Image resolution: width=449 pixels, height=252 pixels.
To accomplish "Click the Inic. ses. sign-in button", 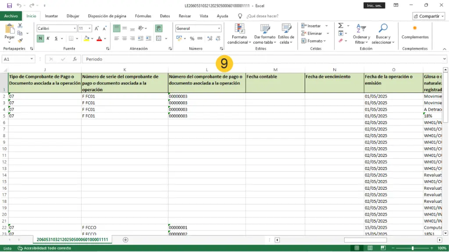I will 374,5.
